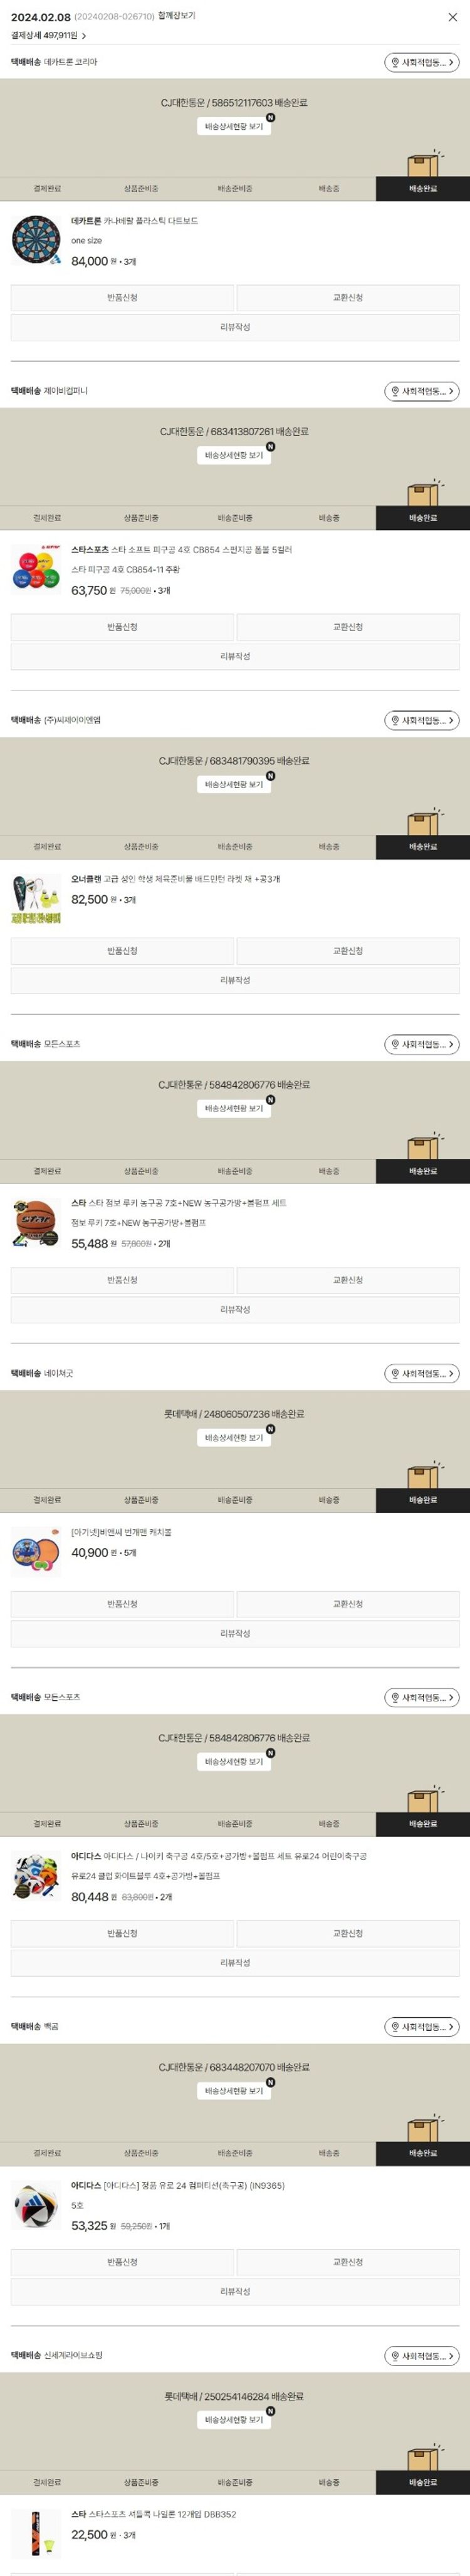
Task: Expand 결제상세 497,911원 payment details
Action: [x=49, y=35]
